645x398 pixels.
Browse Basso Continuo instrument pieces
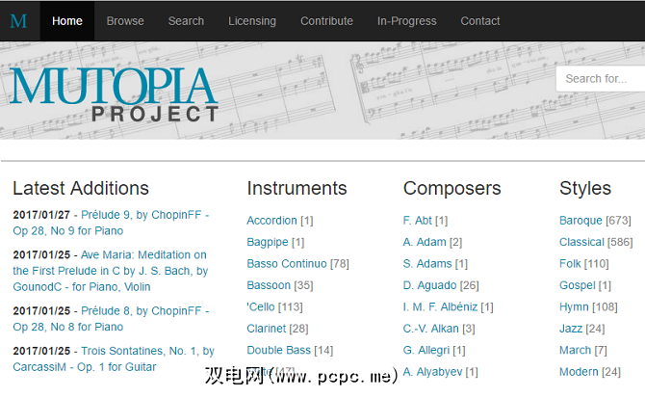pos(288,264)
